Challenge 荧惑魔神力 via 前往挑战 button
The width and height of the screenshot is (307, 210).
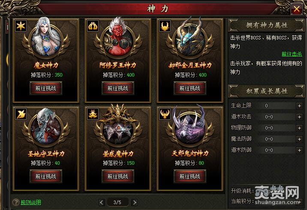tap(118, 176)
